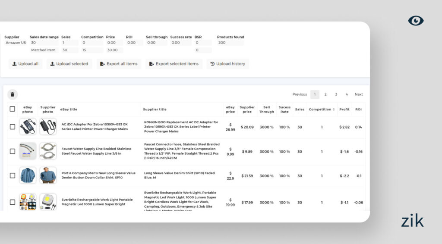Click the Products found field showing 200

click(230, 43)
